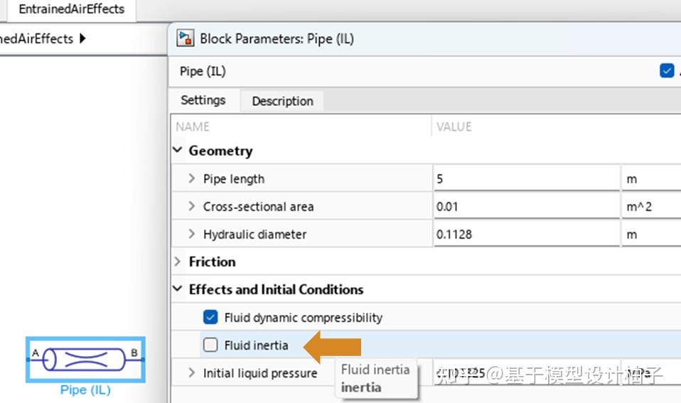The image size is (681, 403).
Task: Collapse Effects and Initial Conditions section
Action: 178,289
